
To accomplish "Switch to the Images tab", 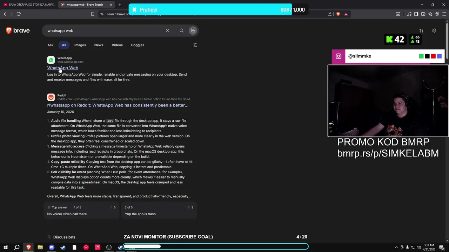I will click(80, 45).
